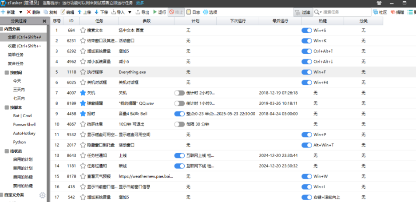416x202 pixels.
Task: Sort by the 最后运行 column header
Action: (280, 21)
